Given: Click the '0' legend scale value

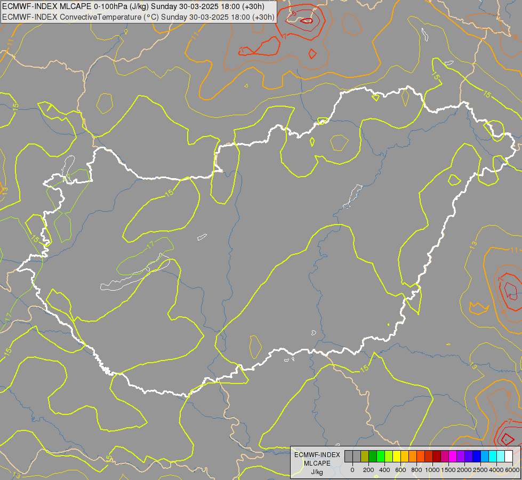Looking at the screenshot, I should coord(352,470).
